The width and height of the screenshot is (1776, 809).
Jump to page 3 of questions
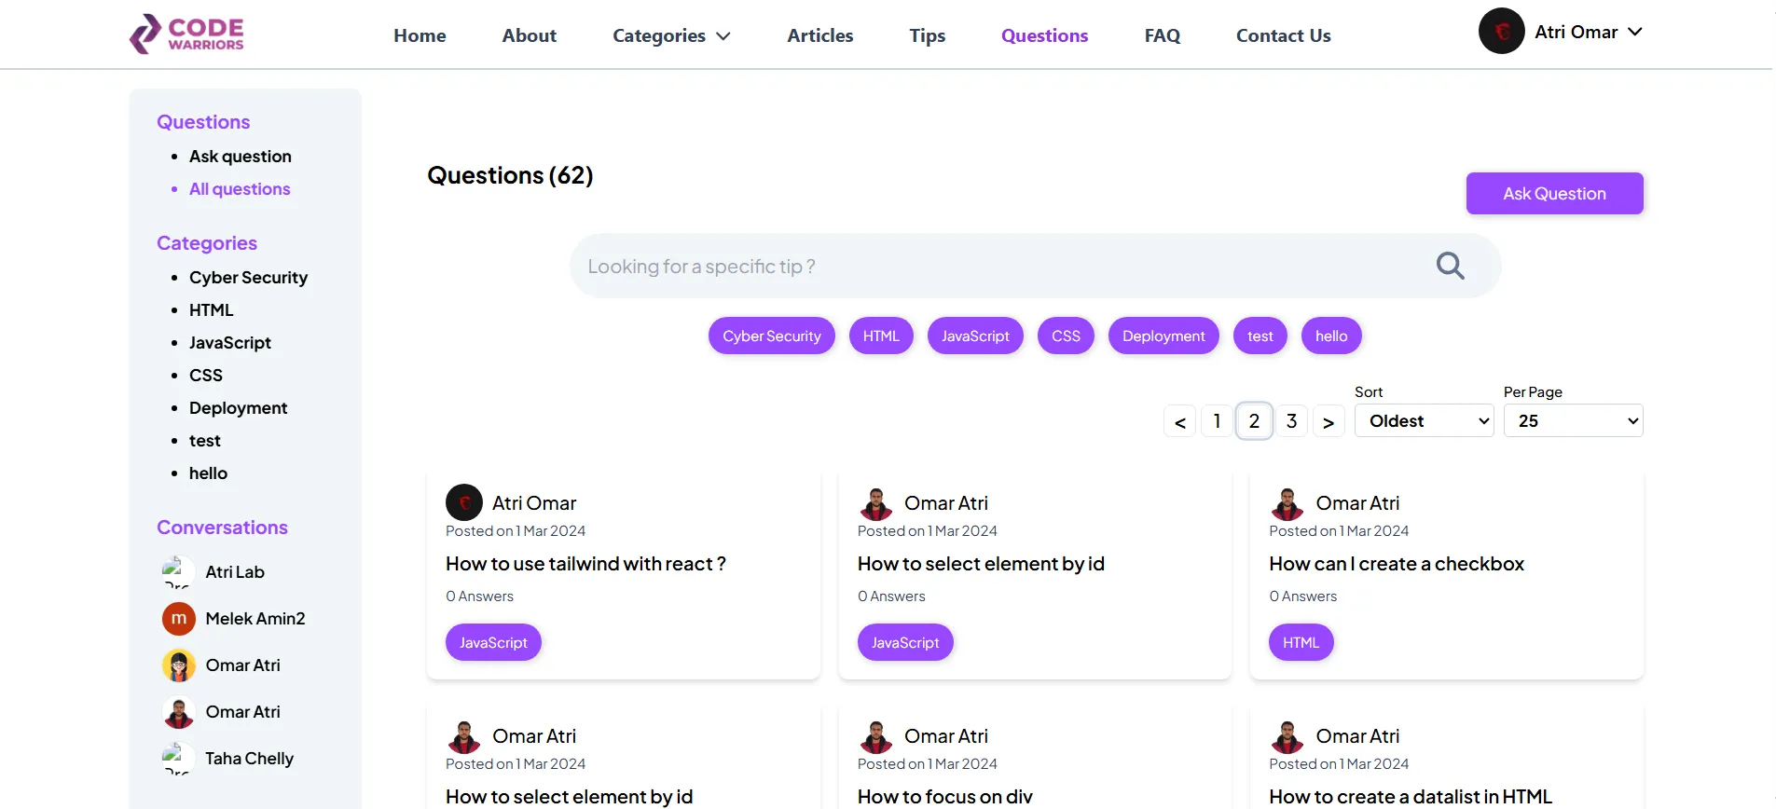pyautogui.click(x=1291, y=421)
